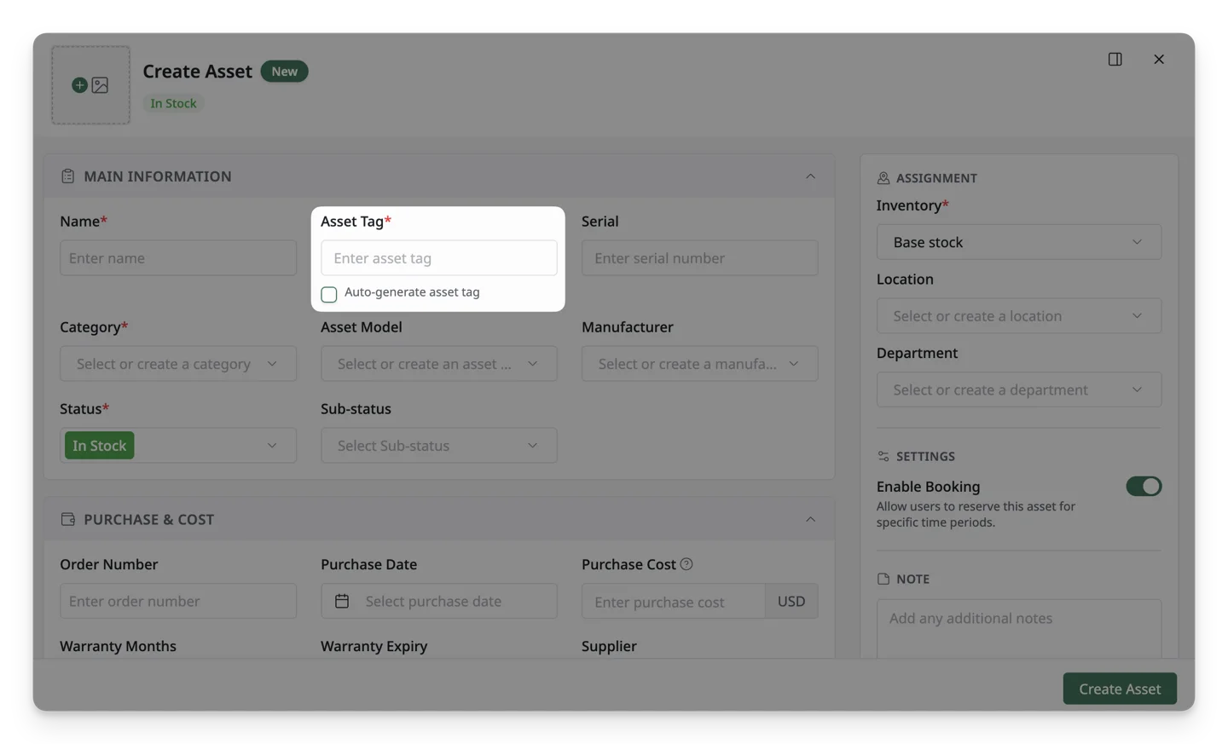
Task: Open the Status dropdown showing In Stock
Action: [x=178, y=446]
